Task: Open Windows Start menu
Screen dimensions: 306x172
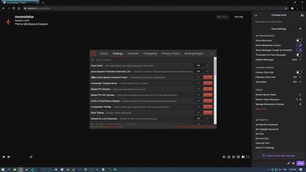Action: point(3,170)
